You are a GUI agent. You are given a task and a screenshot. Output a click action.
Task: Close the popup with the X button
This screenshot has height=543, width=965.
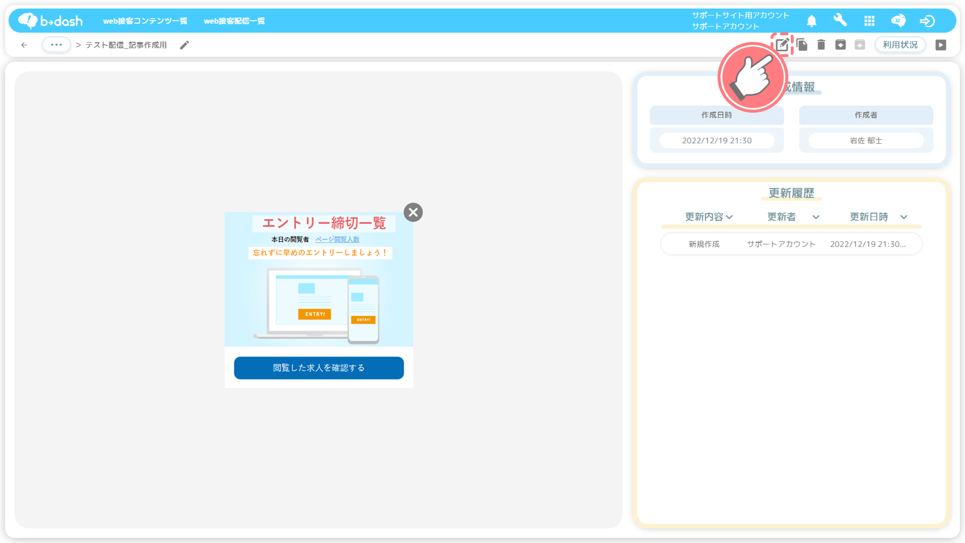tap(413, 212)
